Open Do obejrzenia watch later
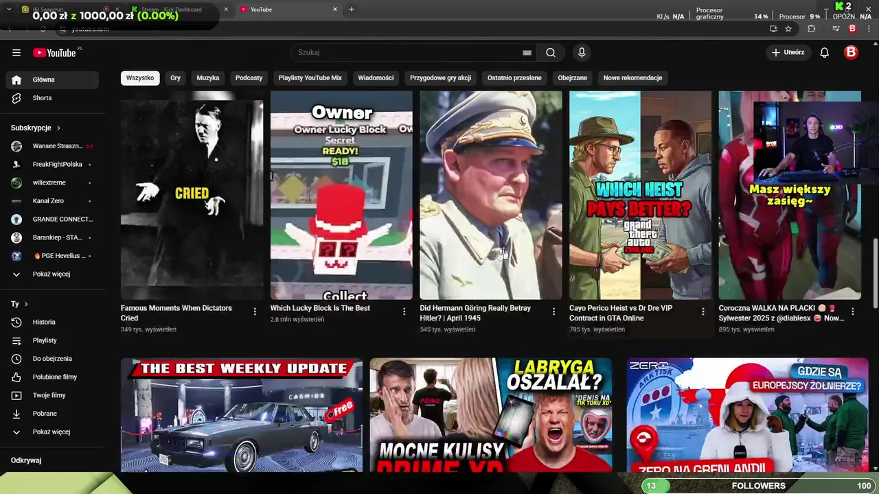 52,359
